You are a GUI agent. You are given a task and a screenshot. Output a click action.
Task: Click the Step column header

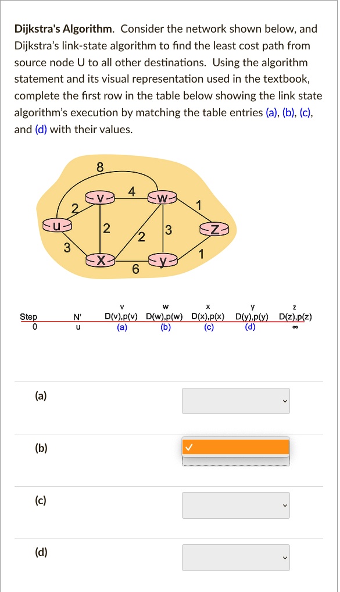[x=28, y=317]
